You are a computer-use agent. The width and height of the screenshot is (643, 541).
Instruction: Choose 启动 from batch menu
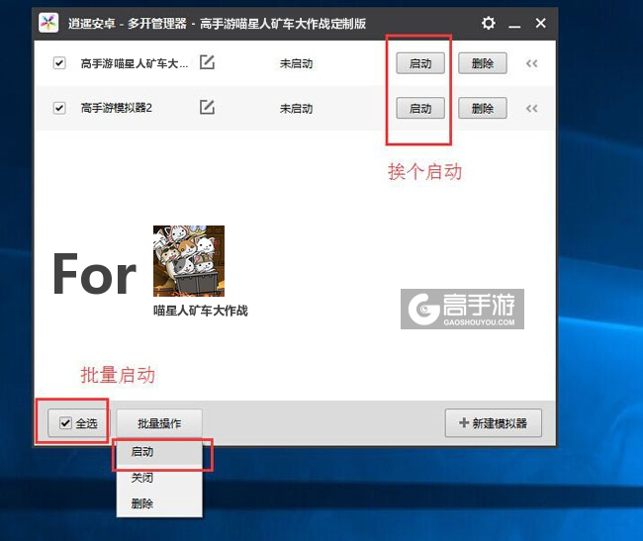click(159, 452)
